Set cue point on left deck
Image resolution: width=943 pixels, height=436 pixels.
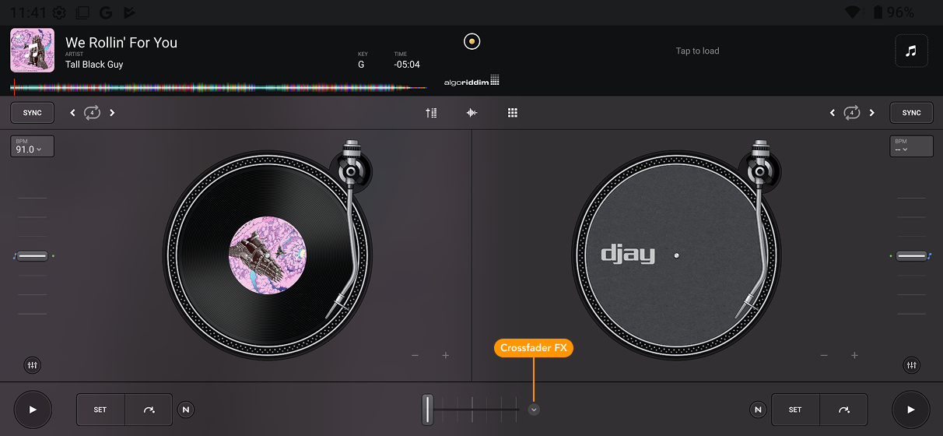pyautogui.click(x=100, y=410)
